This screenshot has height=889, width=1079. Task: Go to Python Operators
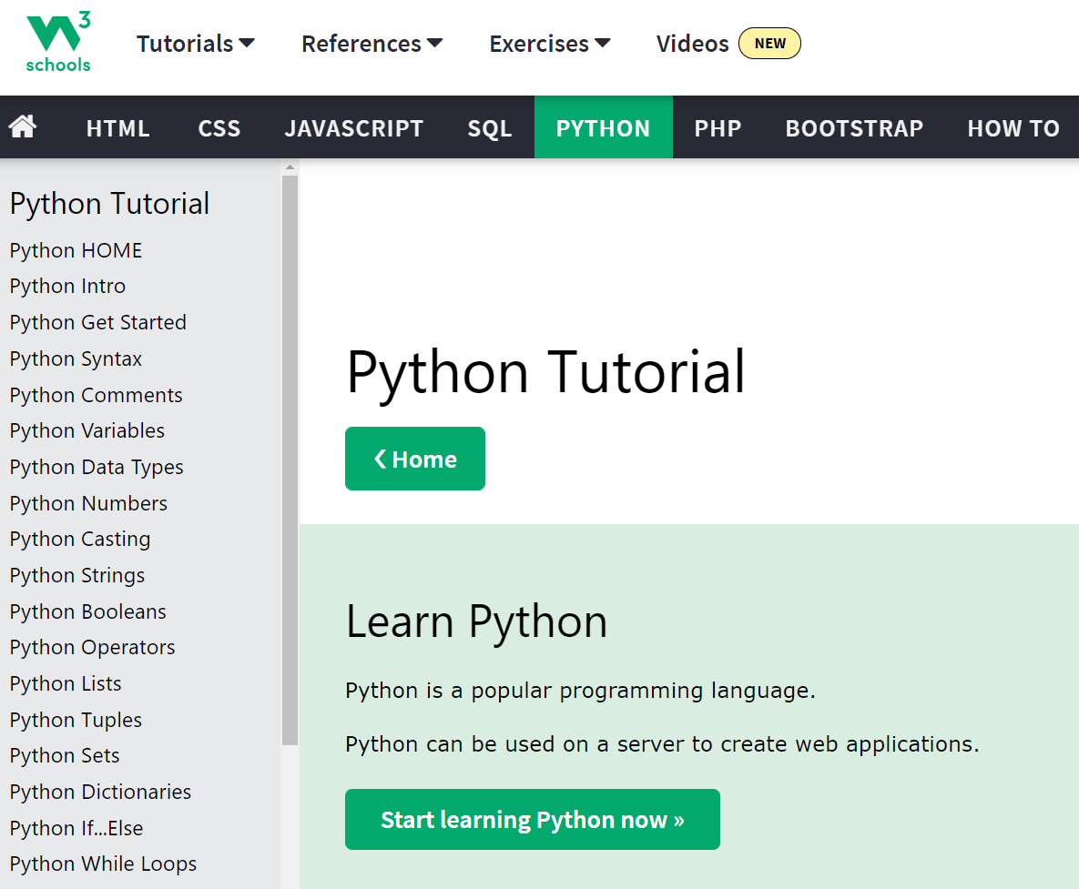[x=92, y=648]
